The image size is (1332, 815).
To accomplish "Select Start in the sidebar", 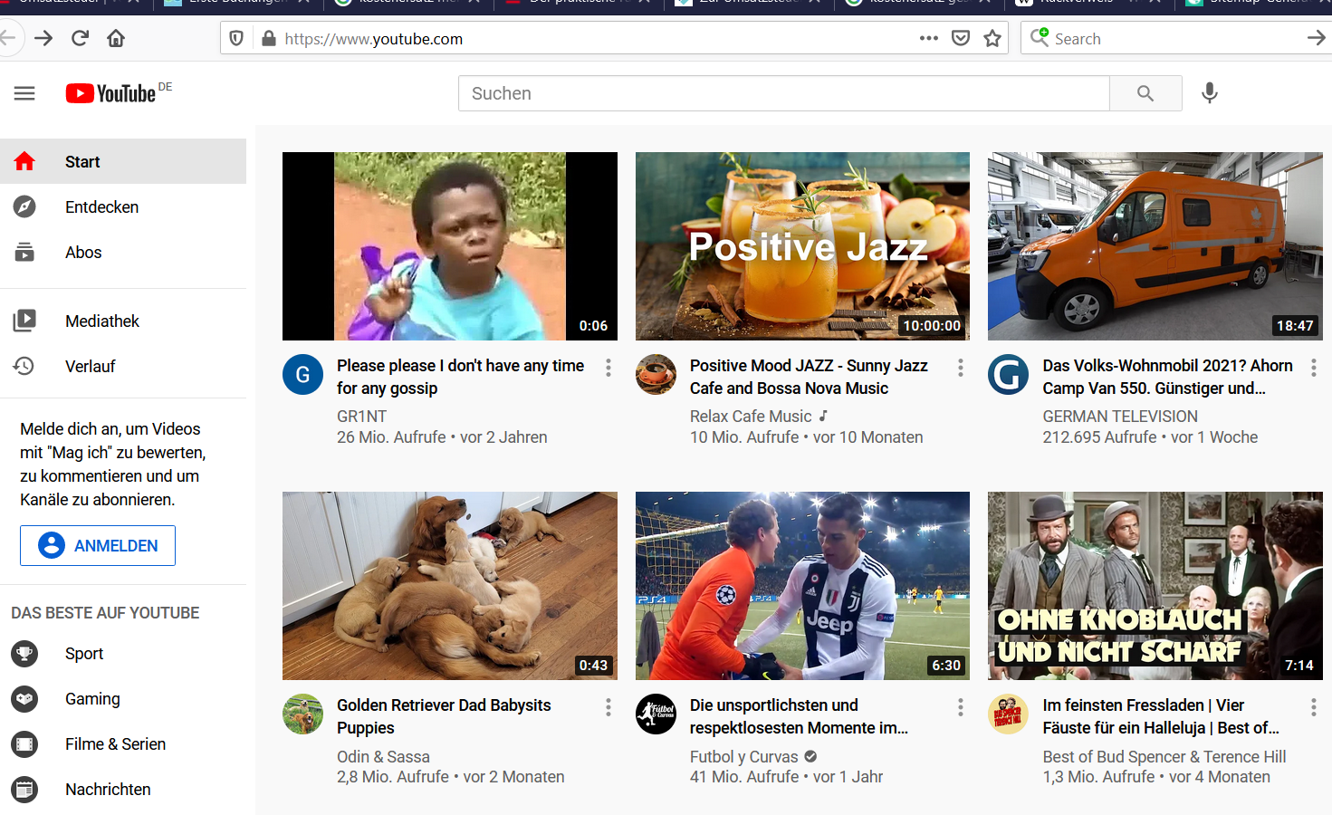I will coord(123,161).
